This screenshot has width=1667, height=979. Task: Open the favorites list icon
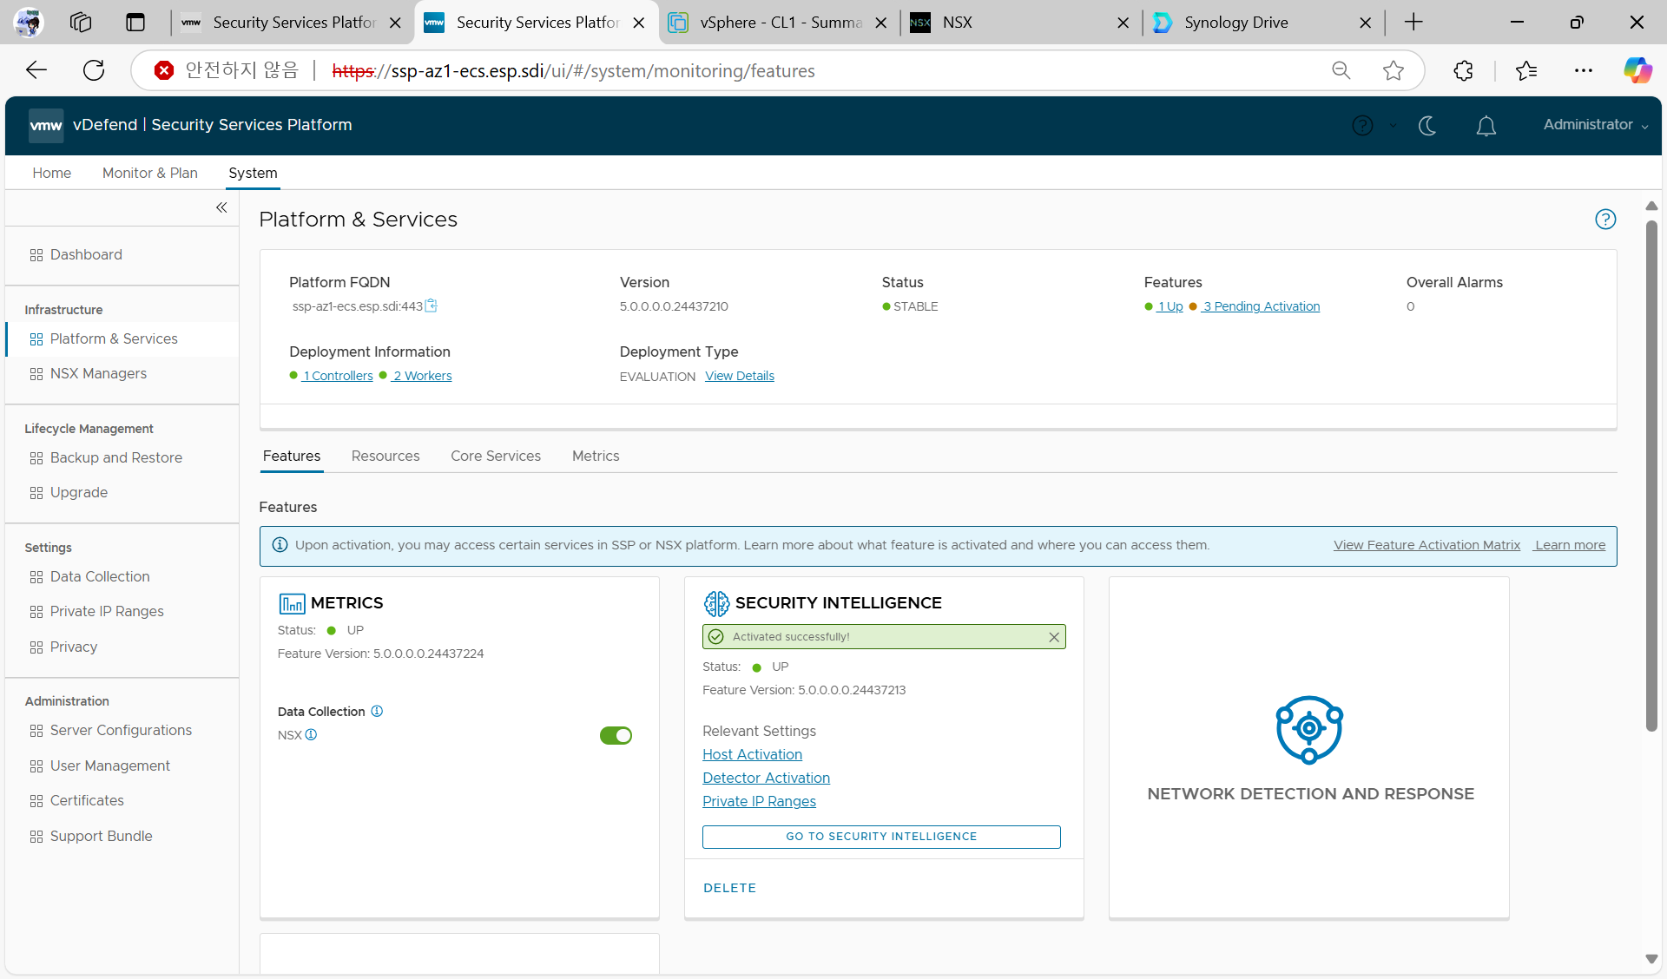pyautogui.click(x=1526, y=70)
